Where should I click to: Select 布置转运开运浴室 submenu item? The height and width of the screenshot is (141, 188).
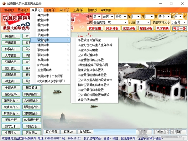pyautogui.click(x=94, y=40)
